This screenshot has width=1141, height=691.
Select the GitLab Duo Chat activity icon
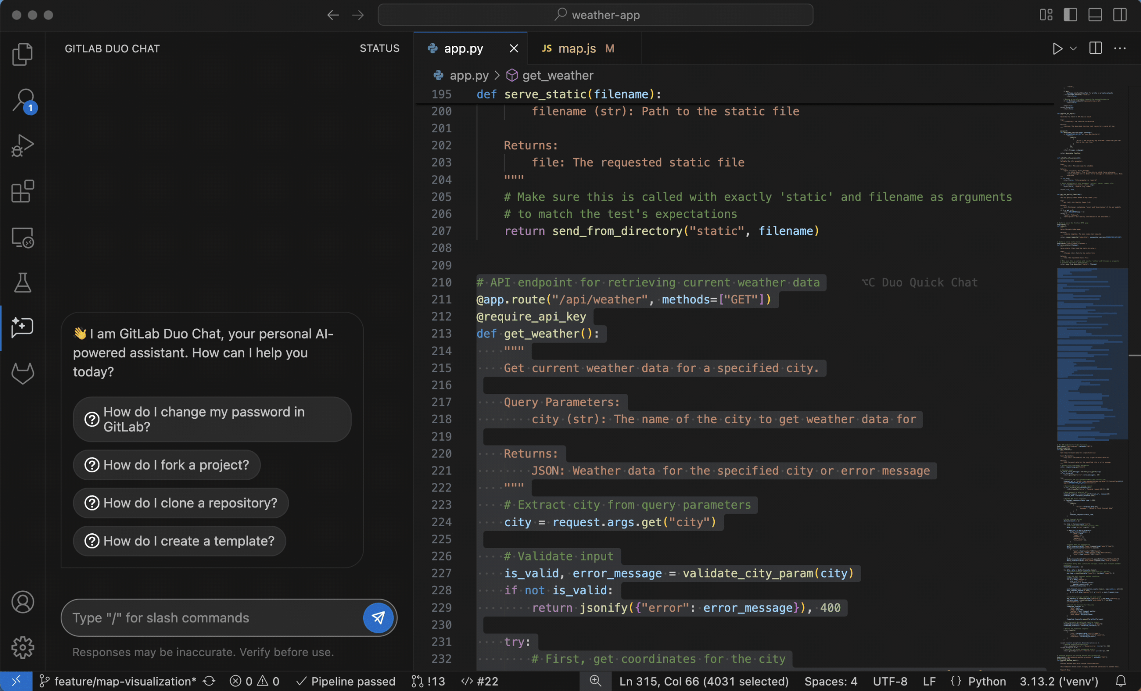coord(22,328)
